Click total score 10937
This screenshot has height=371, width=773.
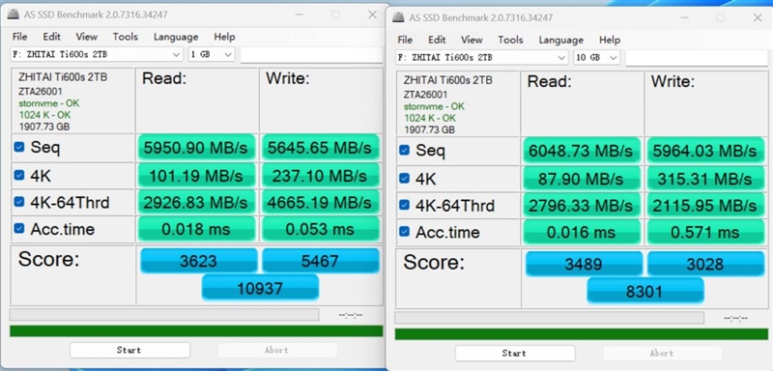[x=260, y=288]
